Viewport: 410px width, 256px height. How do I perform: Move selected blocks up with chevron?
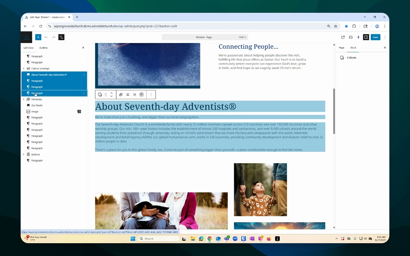click(111, 93)
